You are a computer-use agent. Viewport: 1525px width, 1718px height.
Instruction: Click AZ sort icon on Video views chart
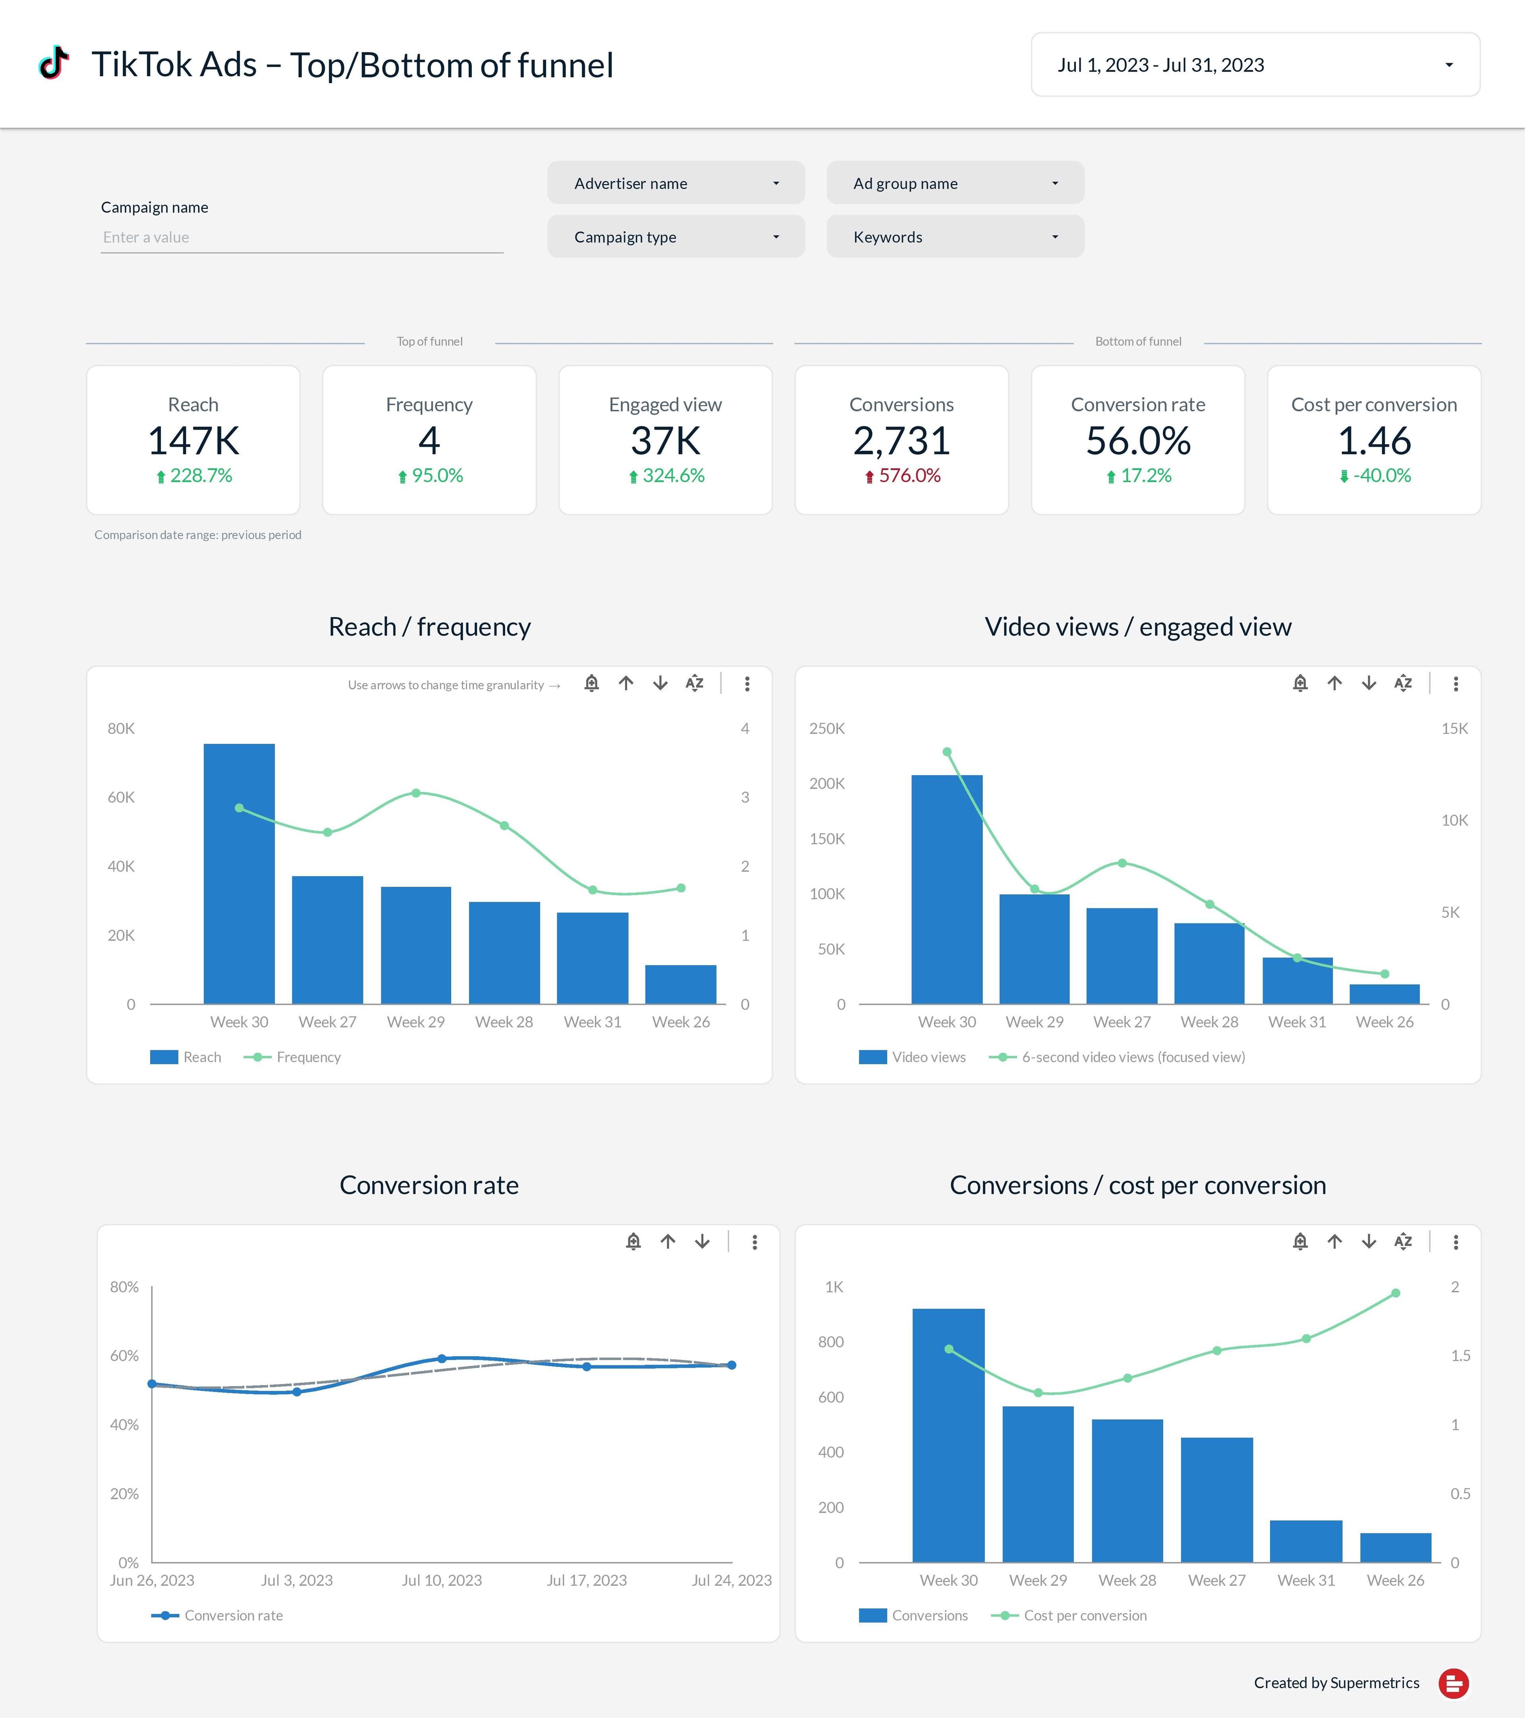point(1403,683)
